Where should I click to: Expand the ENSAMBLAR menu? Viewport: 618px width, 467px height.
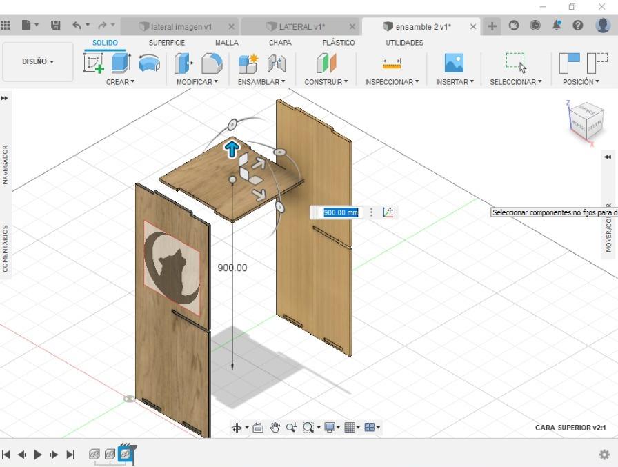point(261,82)
